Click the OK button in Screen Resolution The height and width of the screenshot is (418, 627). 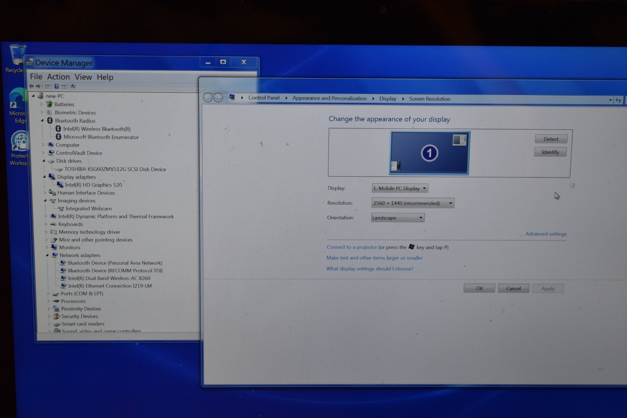point(479,288)
